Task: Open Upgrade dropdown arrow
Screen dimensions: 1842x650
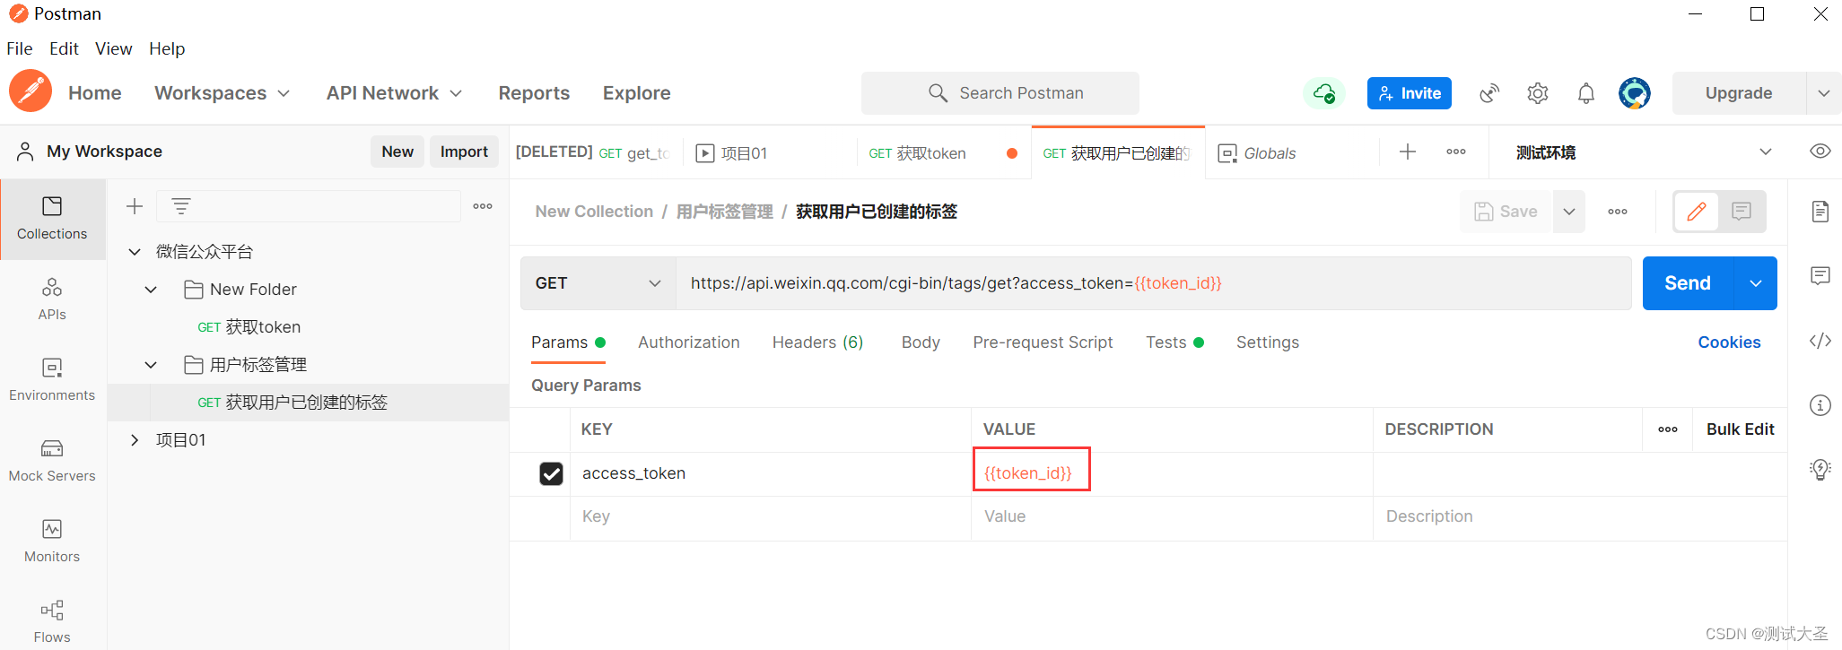Action: click(x=1824, y=93)
